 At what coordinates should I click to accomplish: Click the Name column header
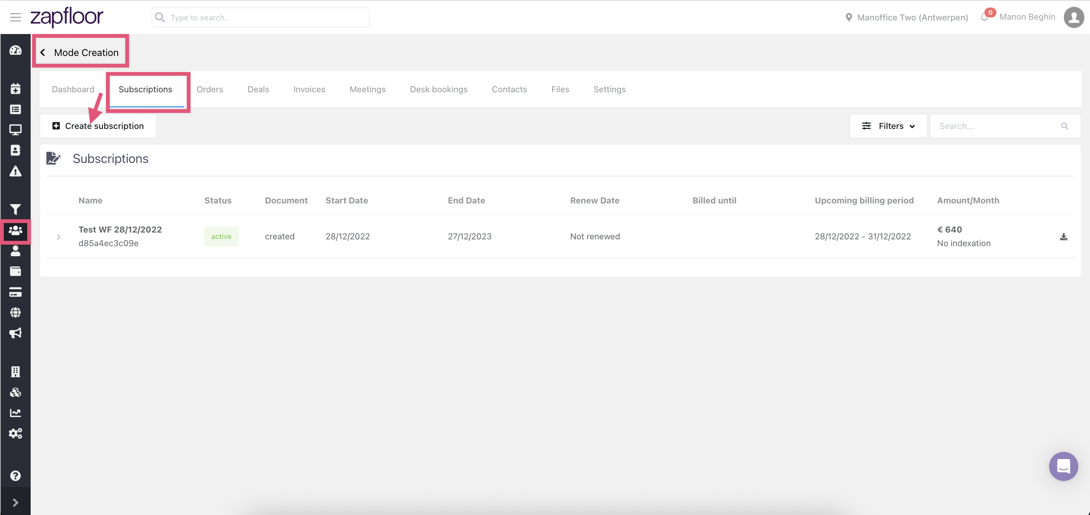pos(90,200)
